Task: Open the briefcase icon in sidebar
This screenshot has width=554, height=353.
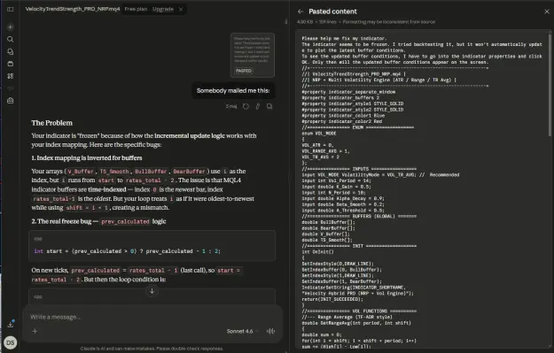Action: click(11, 101)
